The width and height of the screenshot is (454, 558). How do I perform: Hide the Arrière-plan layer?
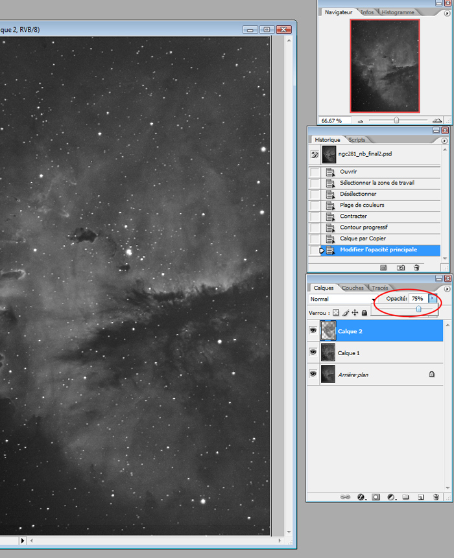pos(313,374)
